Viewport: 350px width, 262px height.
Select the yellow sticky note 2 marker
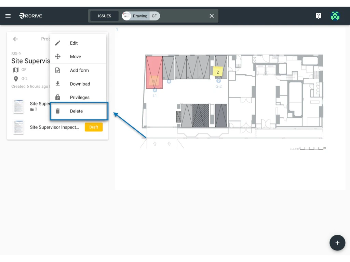pos(218,71)
